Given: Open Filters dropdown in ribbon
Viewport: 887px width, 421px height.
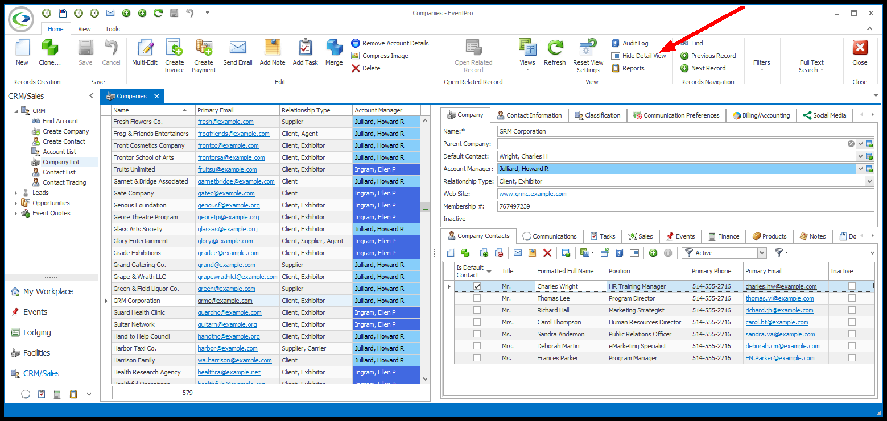Looking at the screenshot, I should (x=761, y=63).
